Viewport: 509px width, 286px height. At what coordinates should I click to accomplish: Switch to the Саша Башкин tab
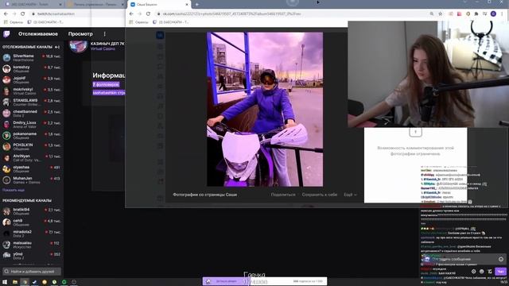coord(158,5)
